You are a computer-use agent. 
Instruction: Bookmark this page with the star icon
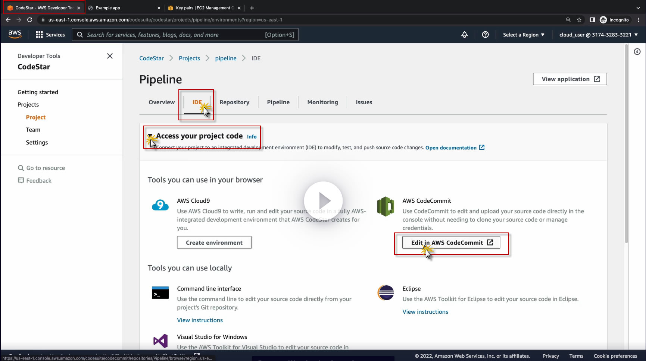coord(579,20)
